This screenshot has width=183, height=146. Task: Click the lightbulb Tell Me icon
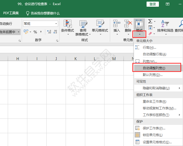(x=28, y=13)
